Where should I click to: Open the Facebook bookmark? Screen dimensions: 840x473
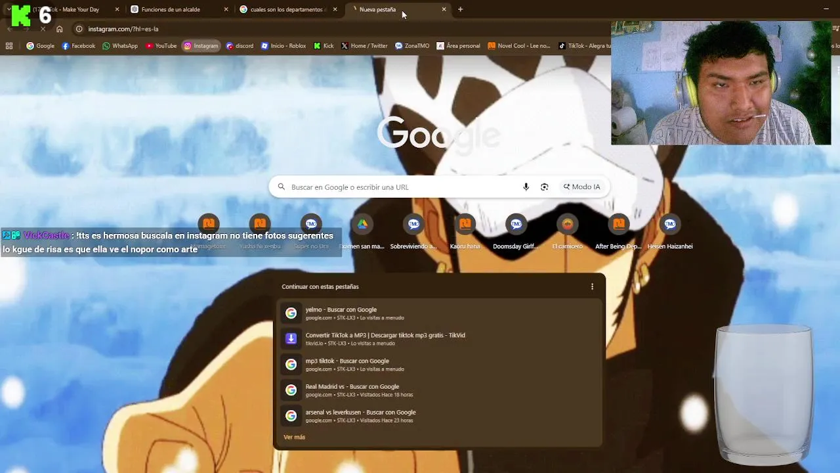click(x=79, y=46)
